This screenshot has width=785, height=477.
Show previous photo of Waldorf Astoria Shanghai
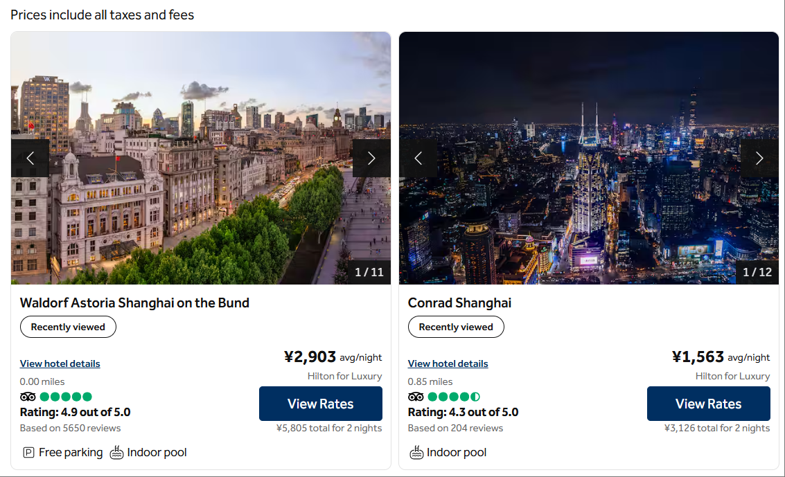pyautogui.click(x=30, y=158)
